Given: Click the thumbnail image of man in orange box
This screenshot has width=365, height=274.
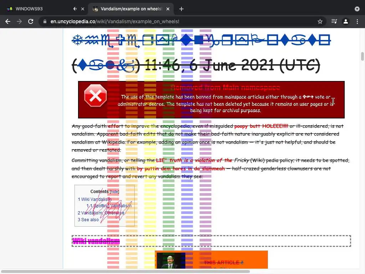Looking at the screenshot, I should coord(171,260).
